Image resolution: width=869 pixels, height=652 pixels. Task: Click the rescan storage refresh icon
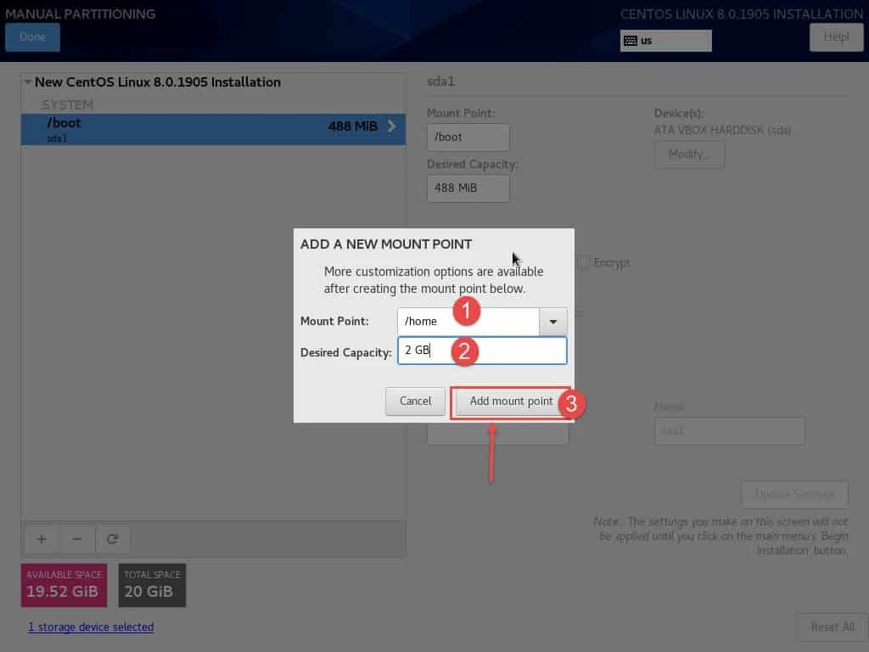click(115, 539)
